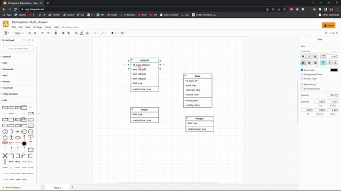341x191 pixels.
Task: Align text to top
Action: 323,63
